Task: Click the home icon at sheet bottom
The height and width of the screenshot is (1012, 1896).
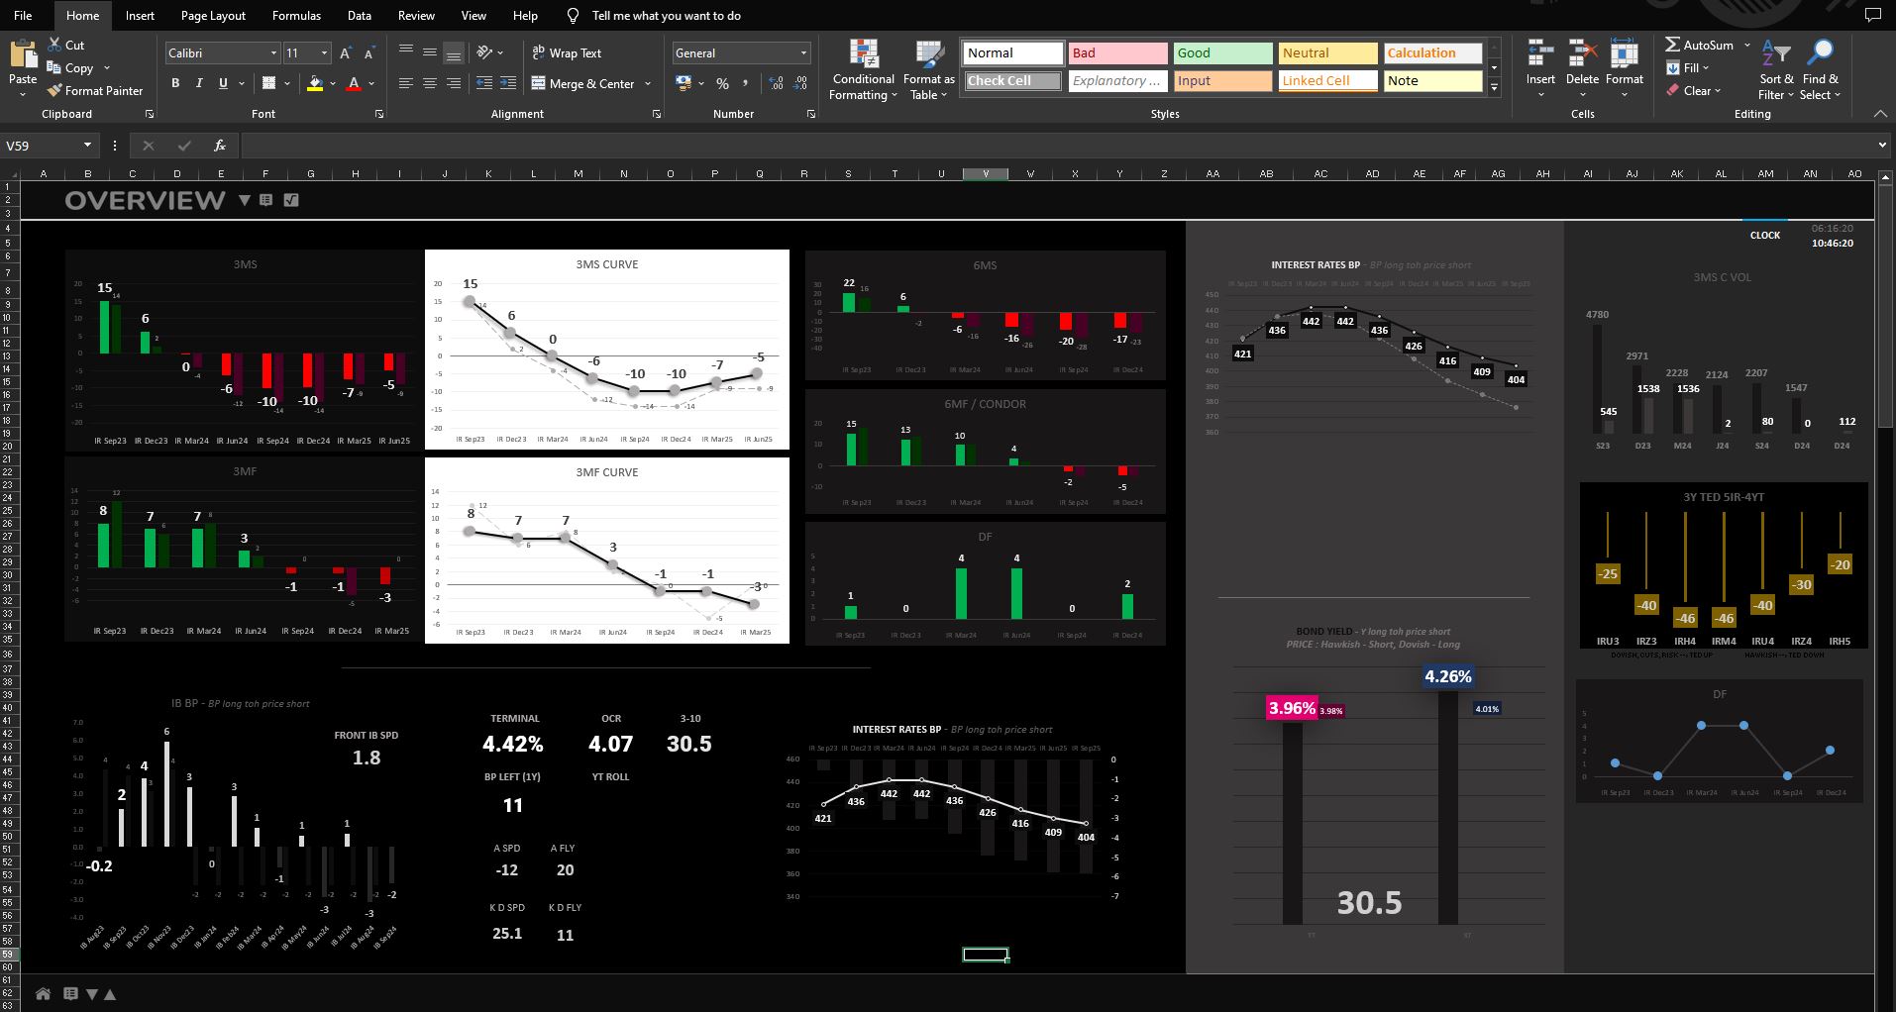Action: (43, 993)
